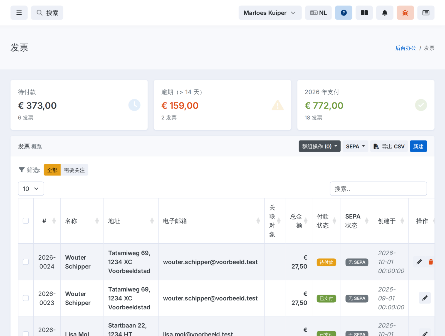
Task: Click the warning triangle on 逾期 card
Action: pos(278,105)
